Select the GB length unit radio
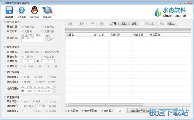The image size is (194, 120). coord(45,66)
